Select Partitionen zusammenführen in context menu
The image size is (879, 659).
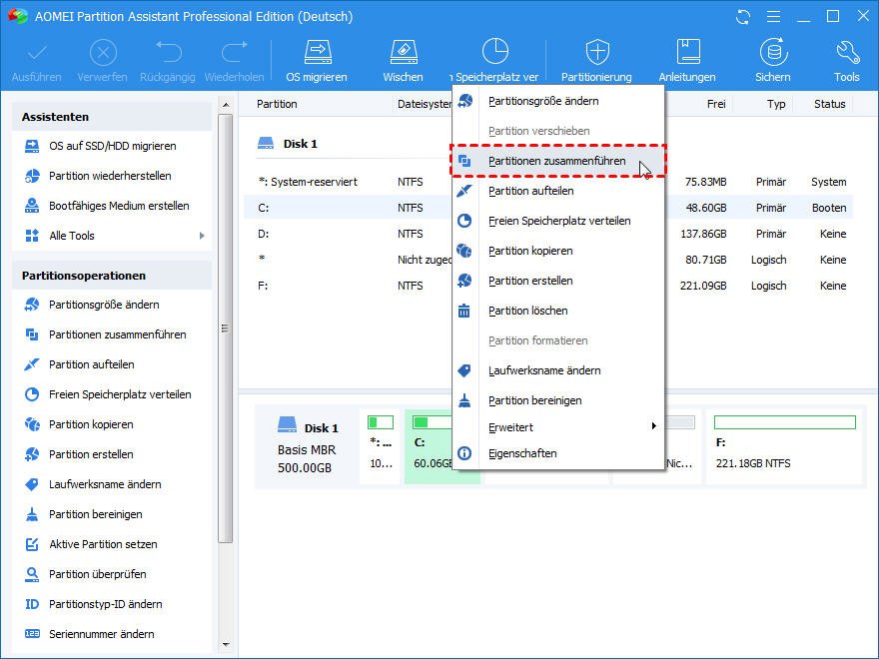tap(558, 161)
